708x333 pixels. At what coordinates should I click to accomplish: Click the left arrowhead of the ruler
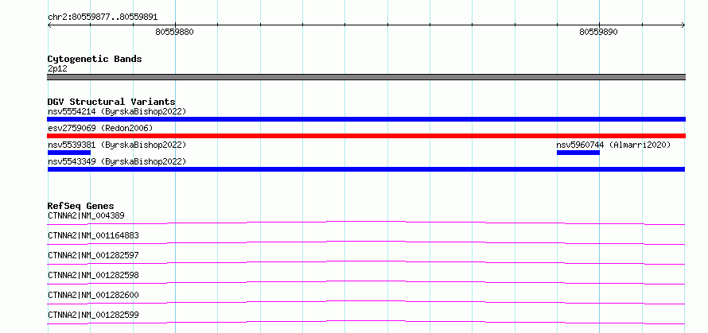click(x=49, y=25)
